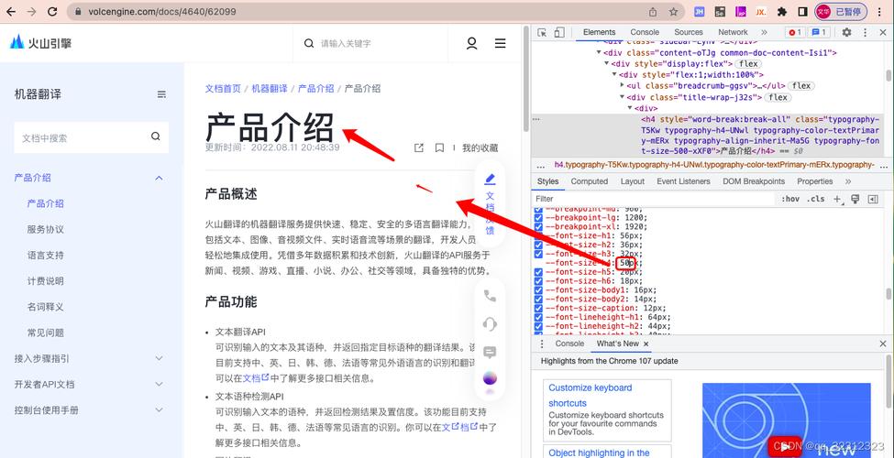Viewport: 894px width, 458px height.
Task: Open the DevTools customize menu (three dots)
Action: click(x=865, y=32)
